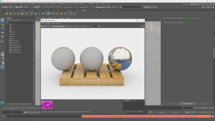Click the Focus button in Attribute Editor
The height and width of the screenshot is (121, 215).
[x=174, y=18]
